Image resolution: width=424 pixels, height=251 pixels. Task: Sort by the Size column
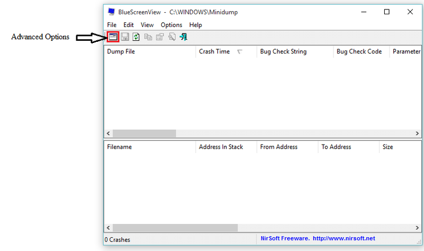pos(400,147)
